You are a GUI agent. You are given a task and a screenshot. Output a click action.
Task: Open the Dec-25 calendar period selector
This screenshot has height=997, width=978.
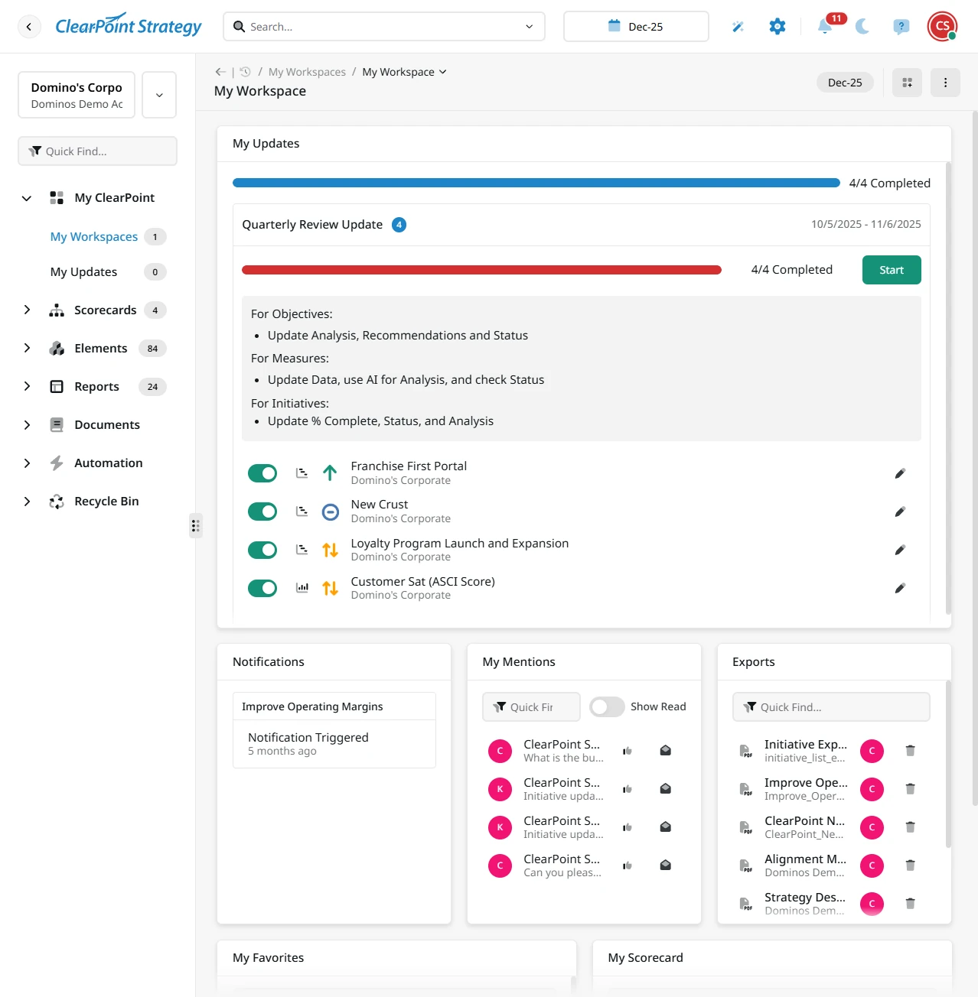(636, 27)
